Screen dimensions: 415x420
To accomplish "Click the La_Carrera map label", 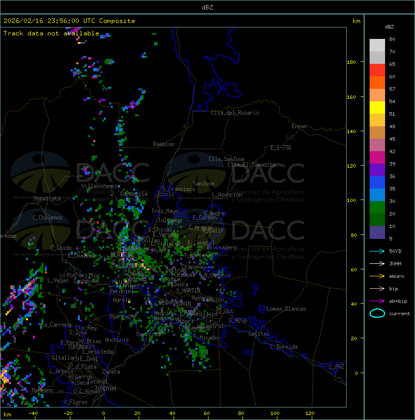I will click(x=56, y=325).
